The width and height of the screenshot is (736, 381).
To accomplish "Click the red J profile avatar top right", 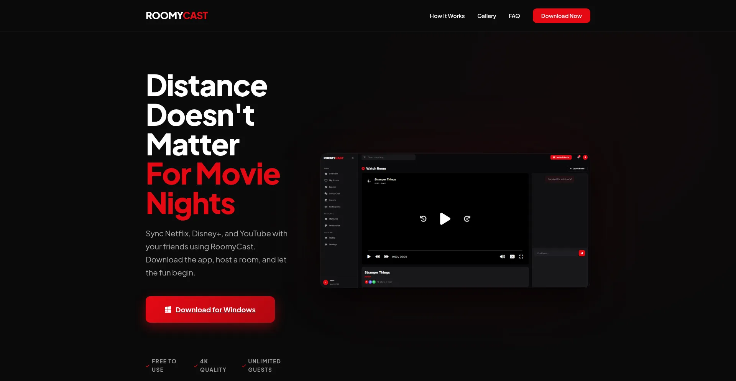I will coord(585,157).
